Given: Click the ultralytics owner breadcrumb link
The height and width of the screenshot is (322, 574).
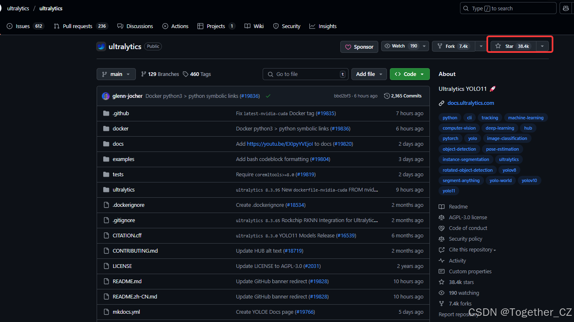Looking at the screenshot, I should click(18, 8).
